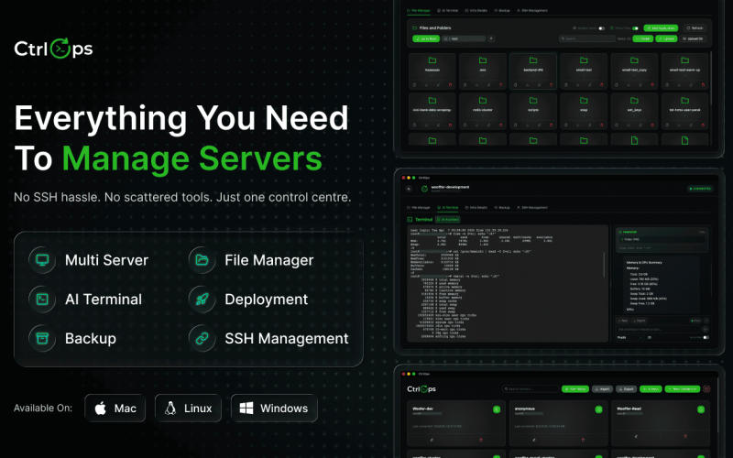Click the AI Terminal feature icon
Screen dimensions: 733x458
pos(42,300)
